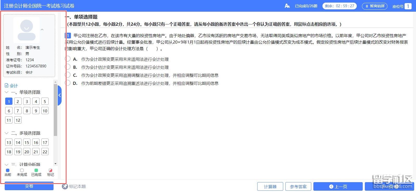View the 参考答案 reference answers

click(x=298, y=187)
